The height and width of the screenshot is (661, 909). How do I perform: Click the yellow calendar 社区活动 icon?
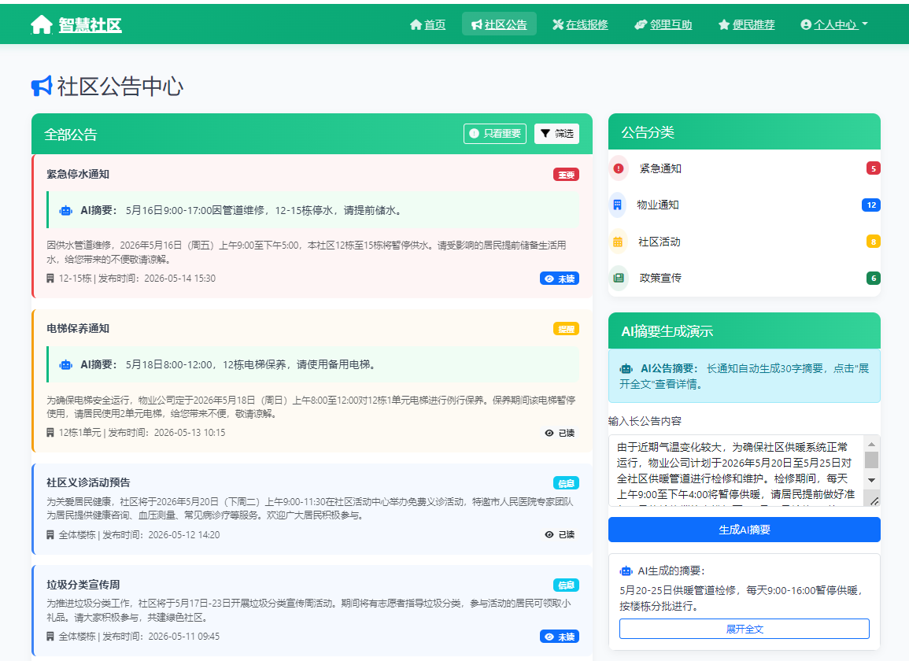[x=618, y=242]
